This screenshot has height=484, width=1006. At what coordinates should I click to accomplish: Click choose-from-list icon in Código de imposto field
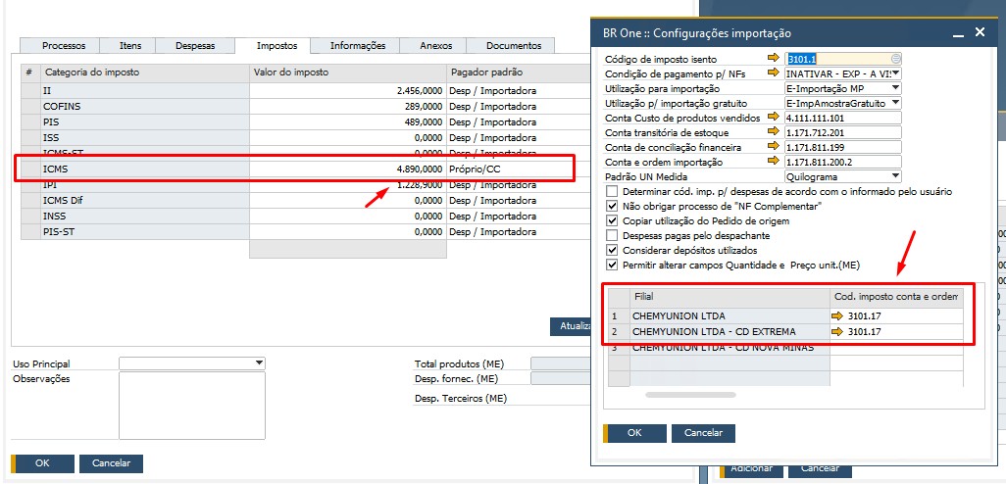coord(895,59)
